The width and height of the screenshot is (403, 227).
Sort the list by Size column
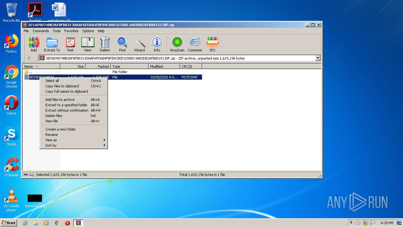pos(73,67)
